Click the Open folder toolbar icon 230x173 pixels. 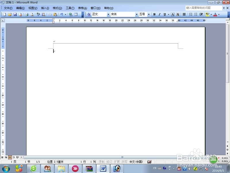tap(10, 14)
